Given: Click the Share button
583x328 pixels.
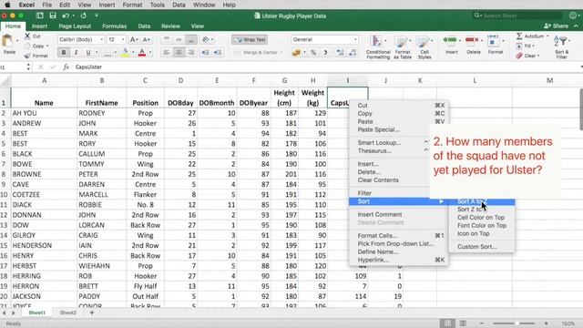Looking at the screenshot, I should [557, 26].
